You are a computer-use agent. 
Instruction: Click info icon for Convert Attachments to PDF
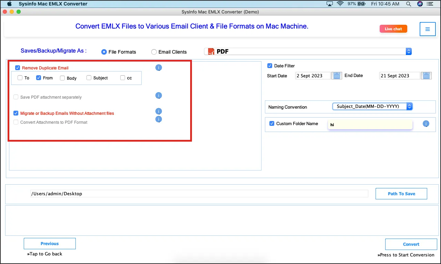[158, 119]
